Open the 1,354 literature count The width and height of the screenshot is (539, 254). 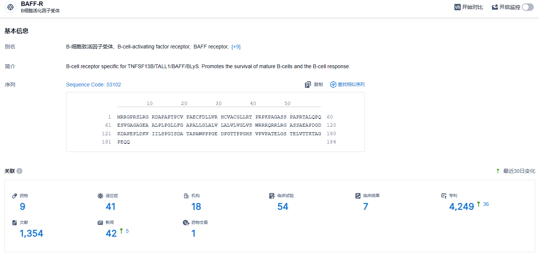(x=31, y=234)
